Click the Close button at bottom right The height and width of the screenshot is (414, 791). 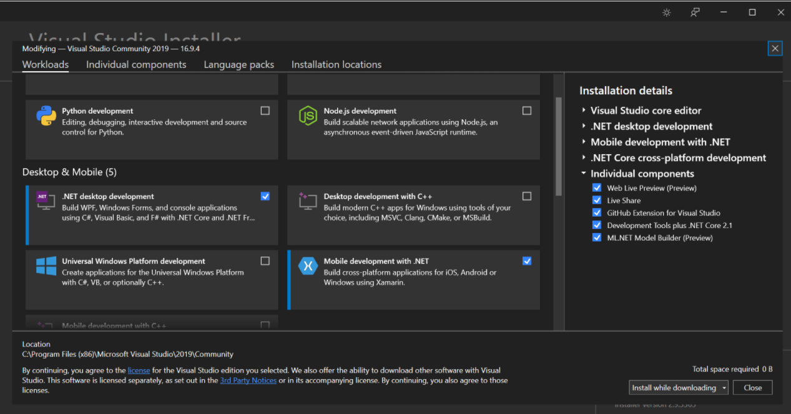(x=753, y=388)
